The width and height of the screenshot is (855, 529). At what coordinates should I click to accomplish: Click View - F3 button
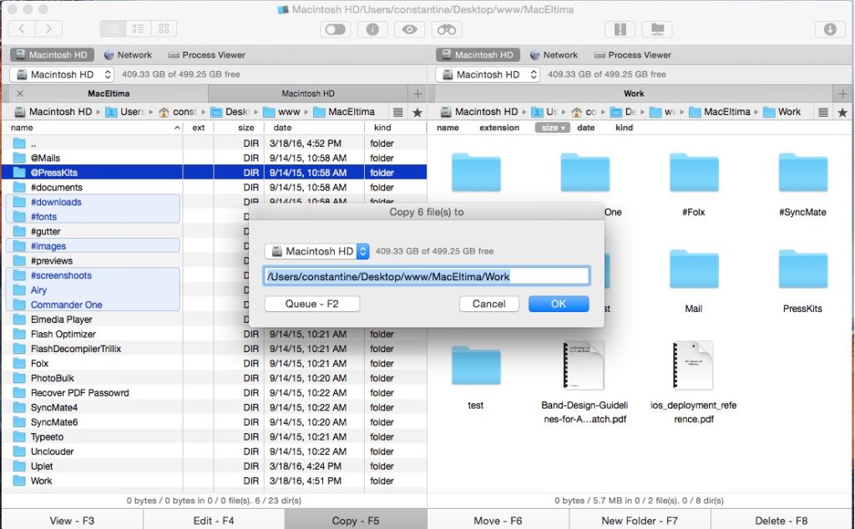click(72, 521)
